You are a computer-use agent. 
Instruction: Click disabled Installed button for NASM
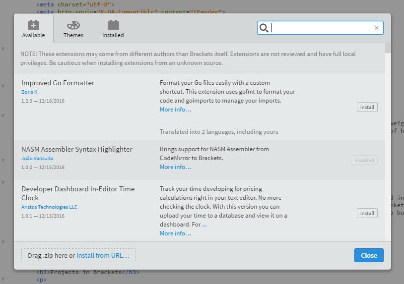[364, 160]
